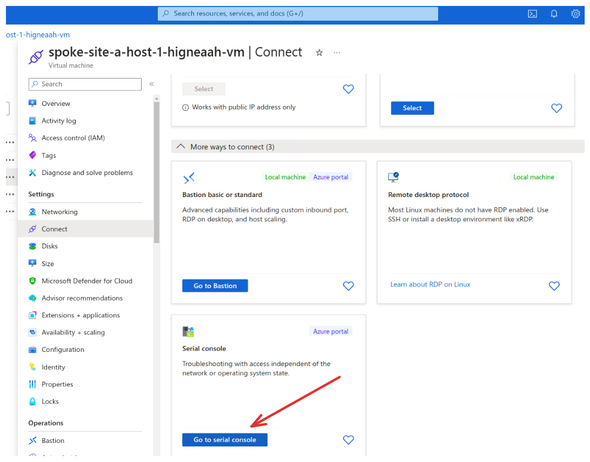The width and height of the screenshot is (590, 462).
Task: Open portal settings gear
Action: [x=575, y=14]
